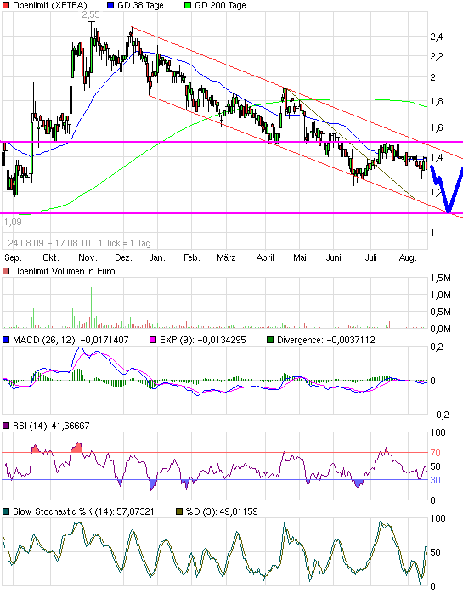Click the 'April' month axis label
The image size is (463, 593).
265,258
